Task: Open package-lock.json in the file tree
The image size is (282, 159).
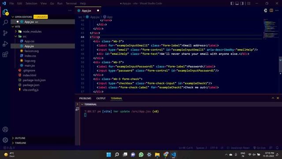Action: [34, 80]
